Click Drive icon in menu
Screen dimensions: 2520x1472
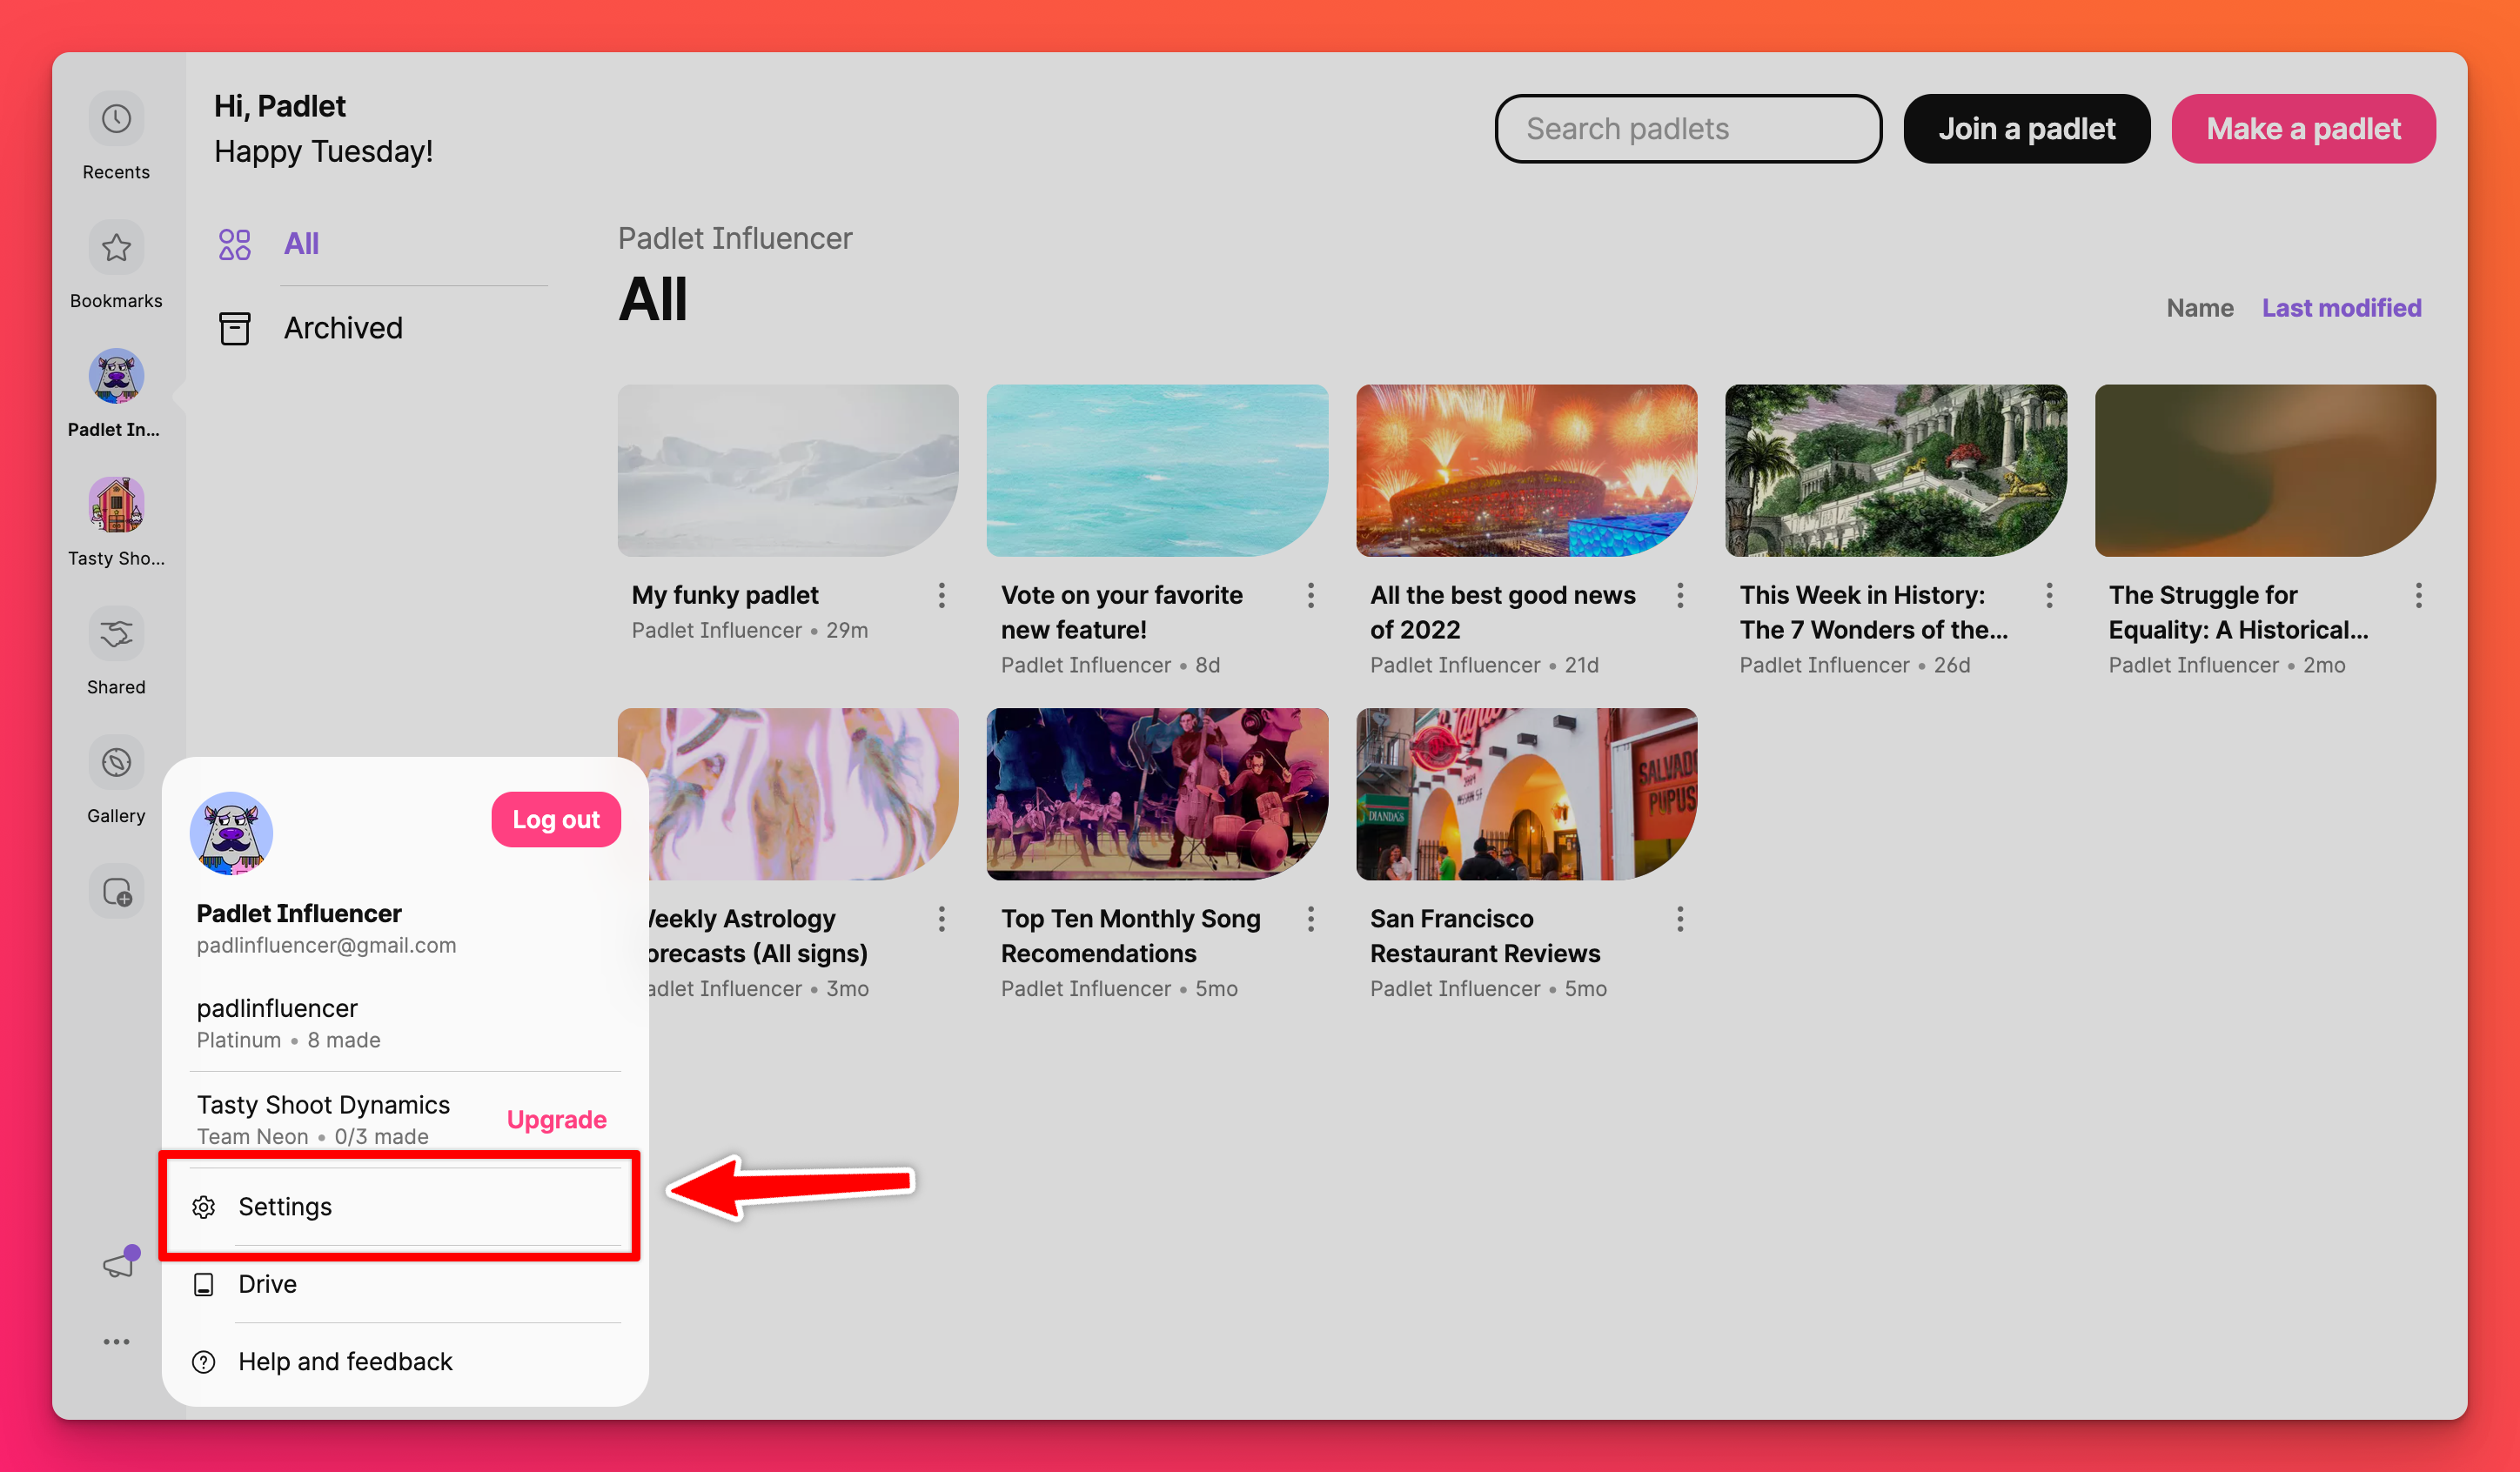click(x=204, y=1284)
